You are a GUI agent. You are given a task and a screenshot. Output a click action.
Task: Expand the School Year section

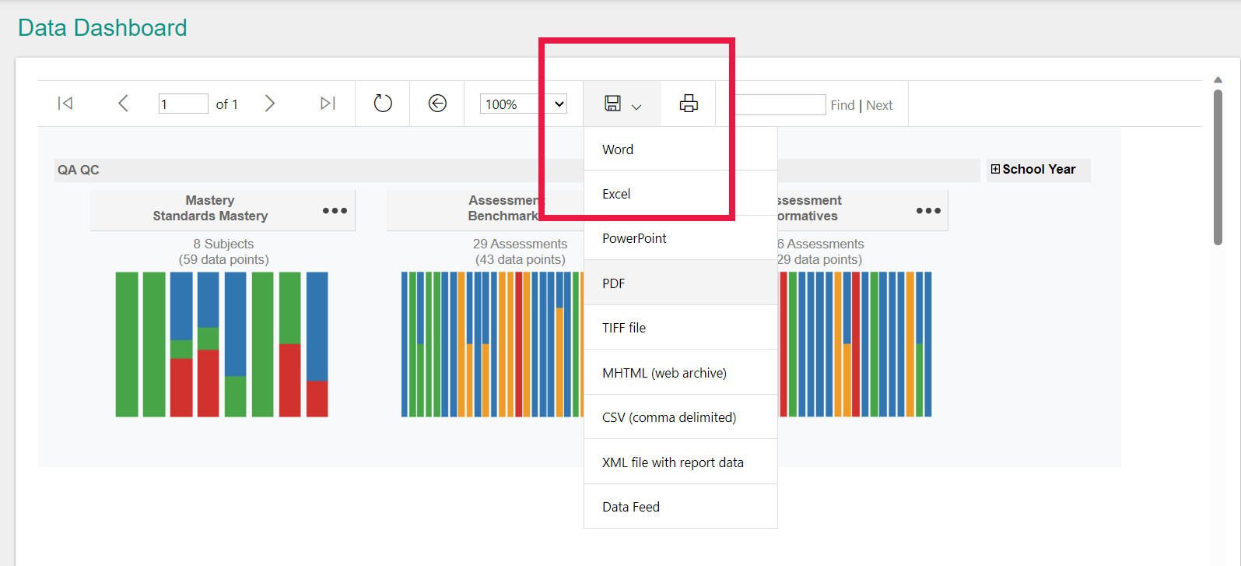(995, 169)
